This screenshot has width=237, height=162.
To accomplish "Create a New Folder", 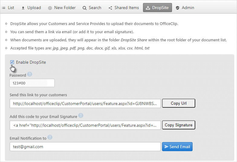I will [x=62, y=8].
